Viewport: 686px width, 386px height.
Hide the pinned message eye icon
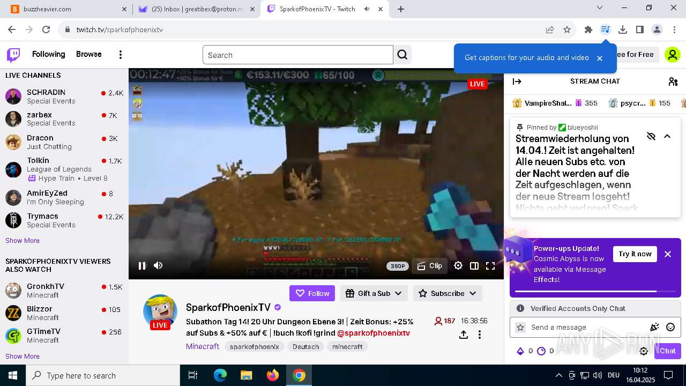651,136
